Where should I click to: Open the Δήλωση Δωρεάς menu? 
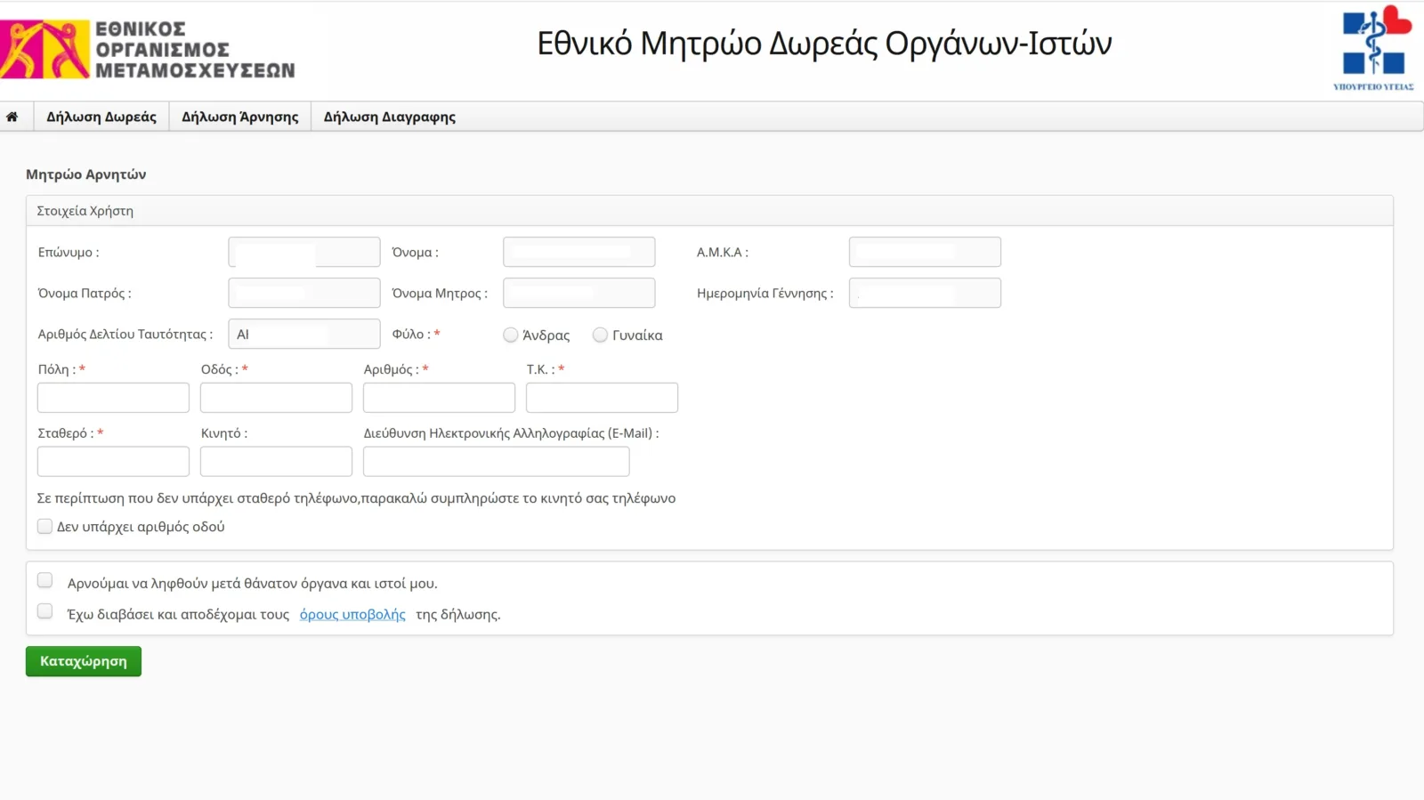click(x=101, y=117)
